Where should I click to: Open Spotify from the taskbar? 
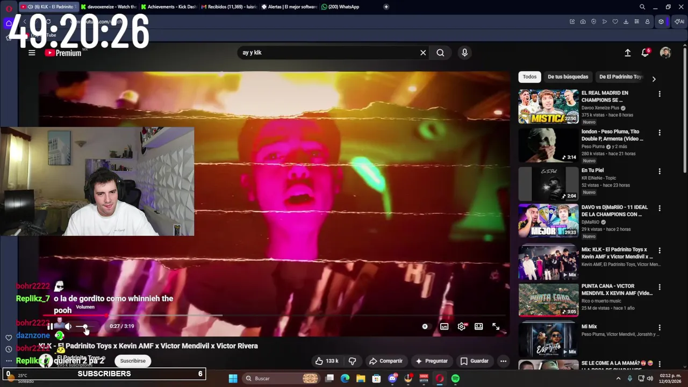(x=455, y=378)
